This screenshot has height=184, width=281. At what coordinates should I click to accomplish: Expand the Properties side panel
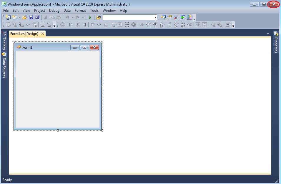pos(276,42)
